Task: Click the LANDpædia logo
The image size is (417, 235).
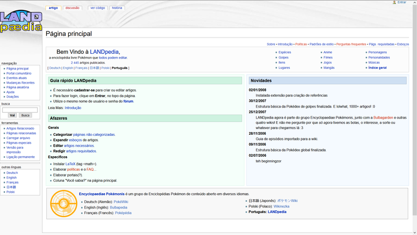Action: 21,21
